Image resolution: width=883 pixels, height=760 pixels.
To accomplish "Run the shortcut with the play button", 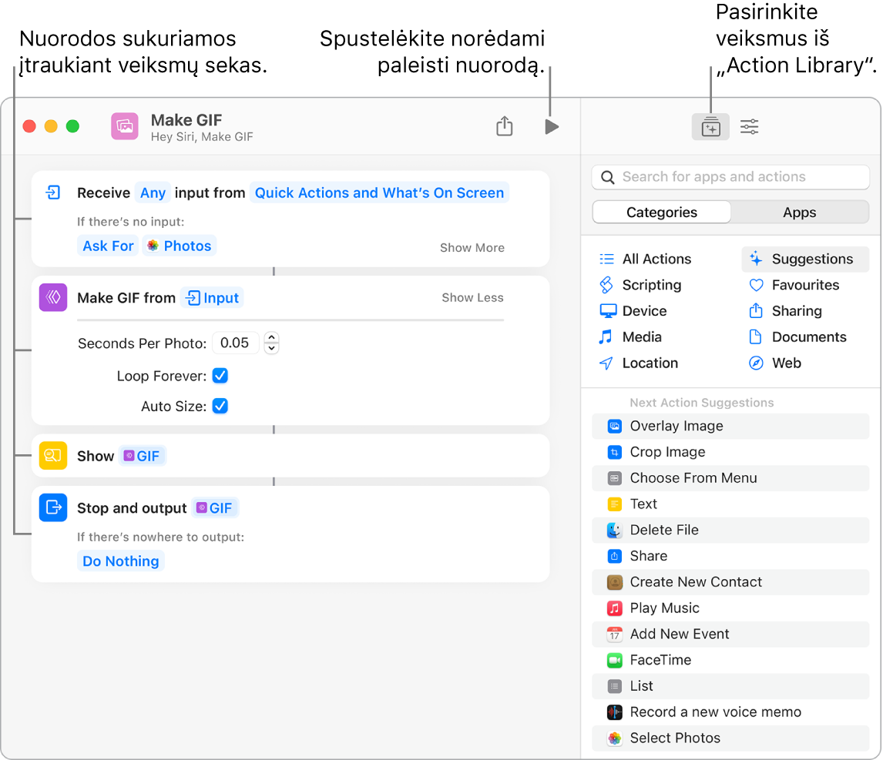I will point(551,126).
